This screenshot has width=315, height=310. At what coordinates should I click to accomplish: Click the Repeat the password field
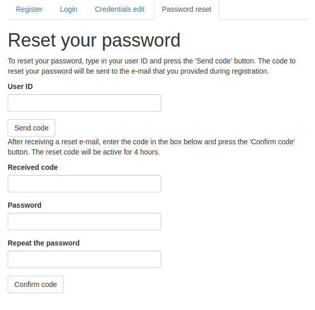coord(84,259)
